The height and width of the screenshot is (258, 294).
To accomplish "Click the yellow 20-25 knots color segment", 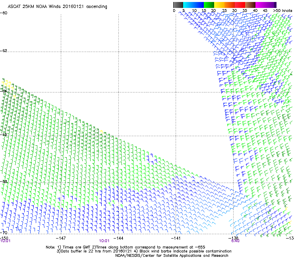I will pos(219,5).
